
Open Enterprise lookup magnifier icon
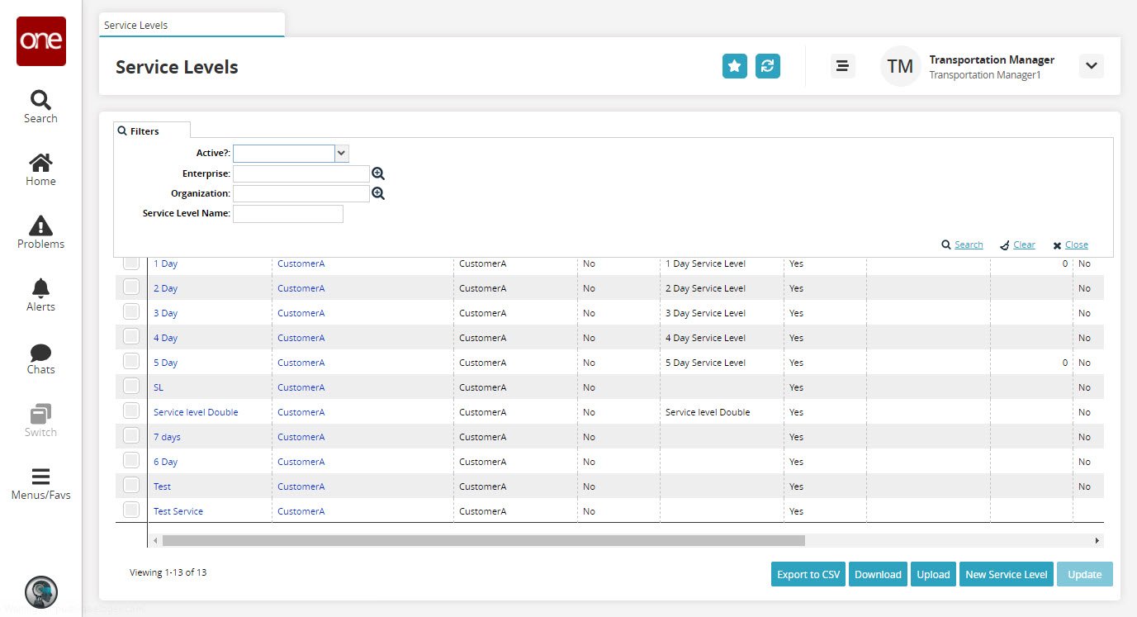(x=378, y=173)
